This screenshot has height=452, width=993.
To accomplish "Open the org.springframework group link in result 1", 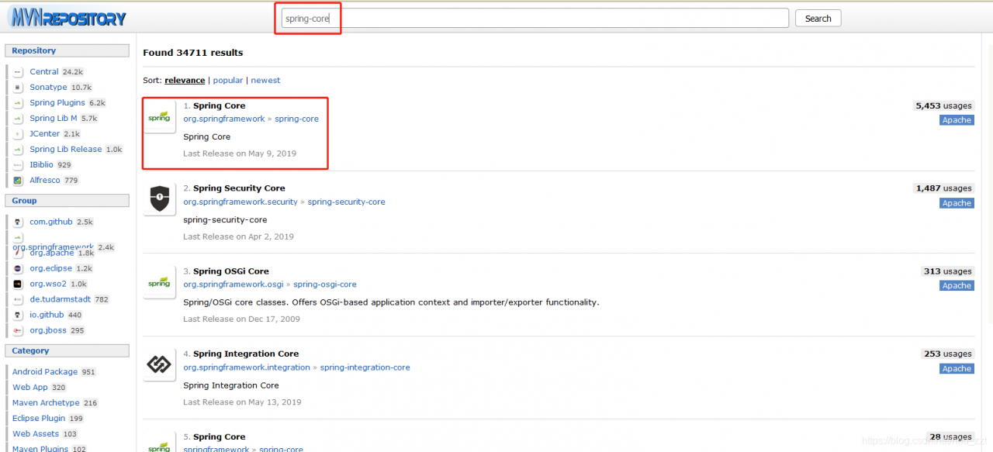I will pos(224,119).
